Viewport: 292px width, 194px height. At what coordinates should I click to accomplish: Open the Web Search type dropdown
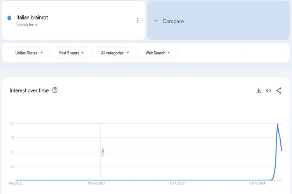tap(158, 53)
